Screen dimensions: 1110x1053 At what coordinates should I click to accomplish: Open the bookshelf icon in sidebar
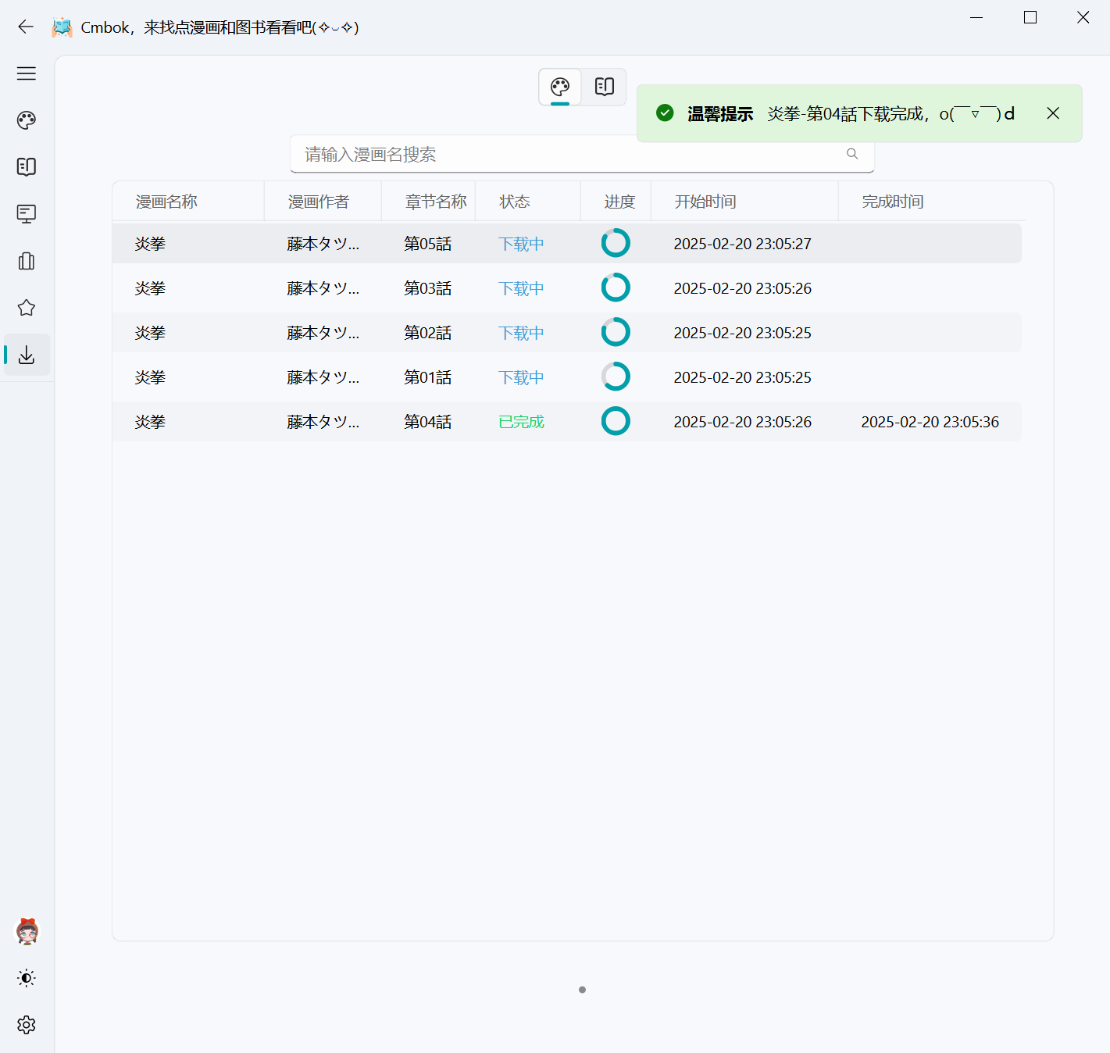pyautogui.click(x=27, y=261)
